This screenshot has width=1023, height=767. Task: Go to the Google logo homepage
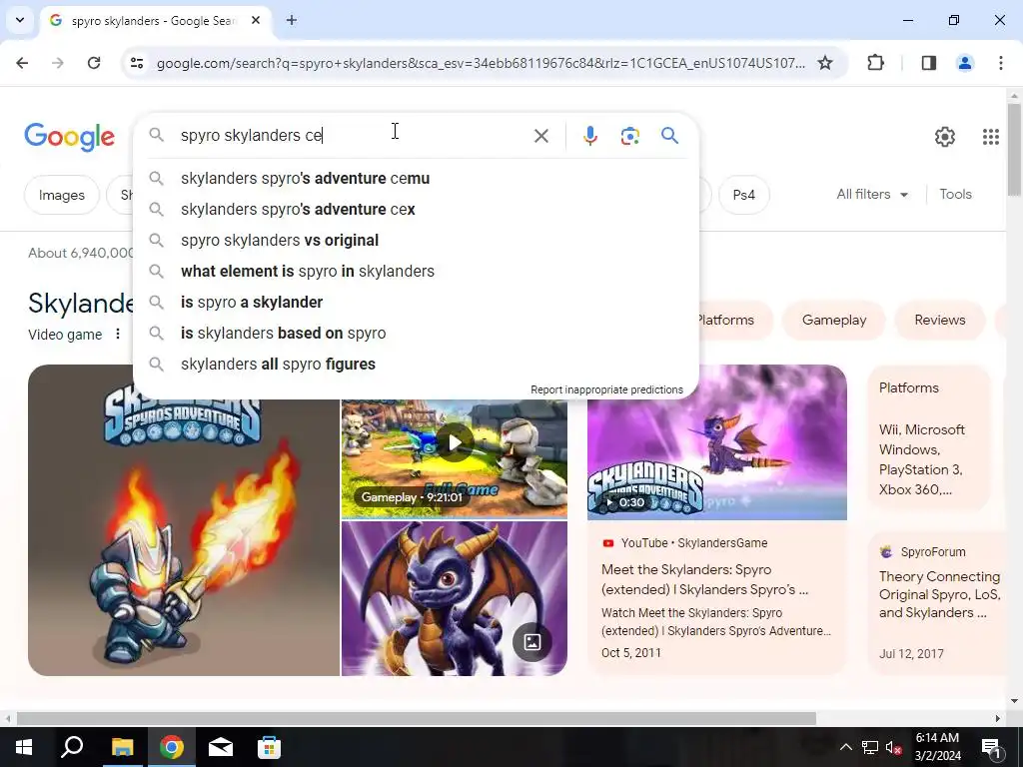point(70,137)
